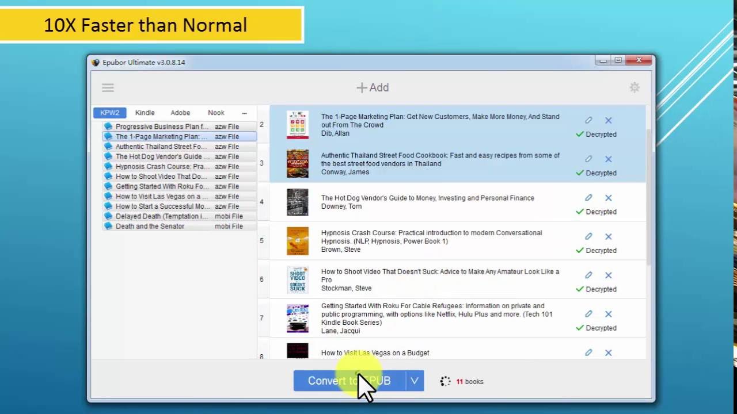The height and width of the screenshot is (414, 737).
Task: Click the author name Stockman, Steve
Action: point(346,288)
